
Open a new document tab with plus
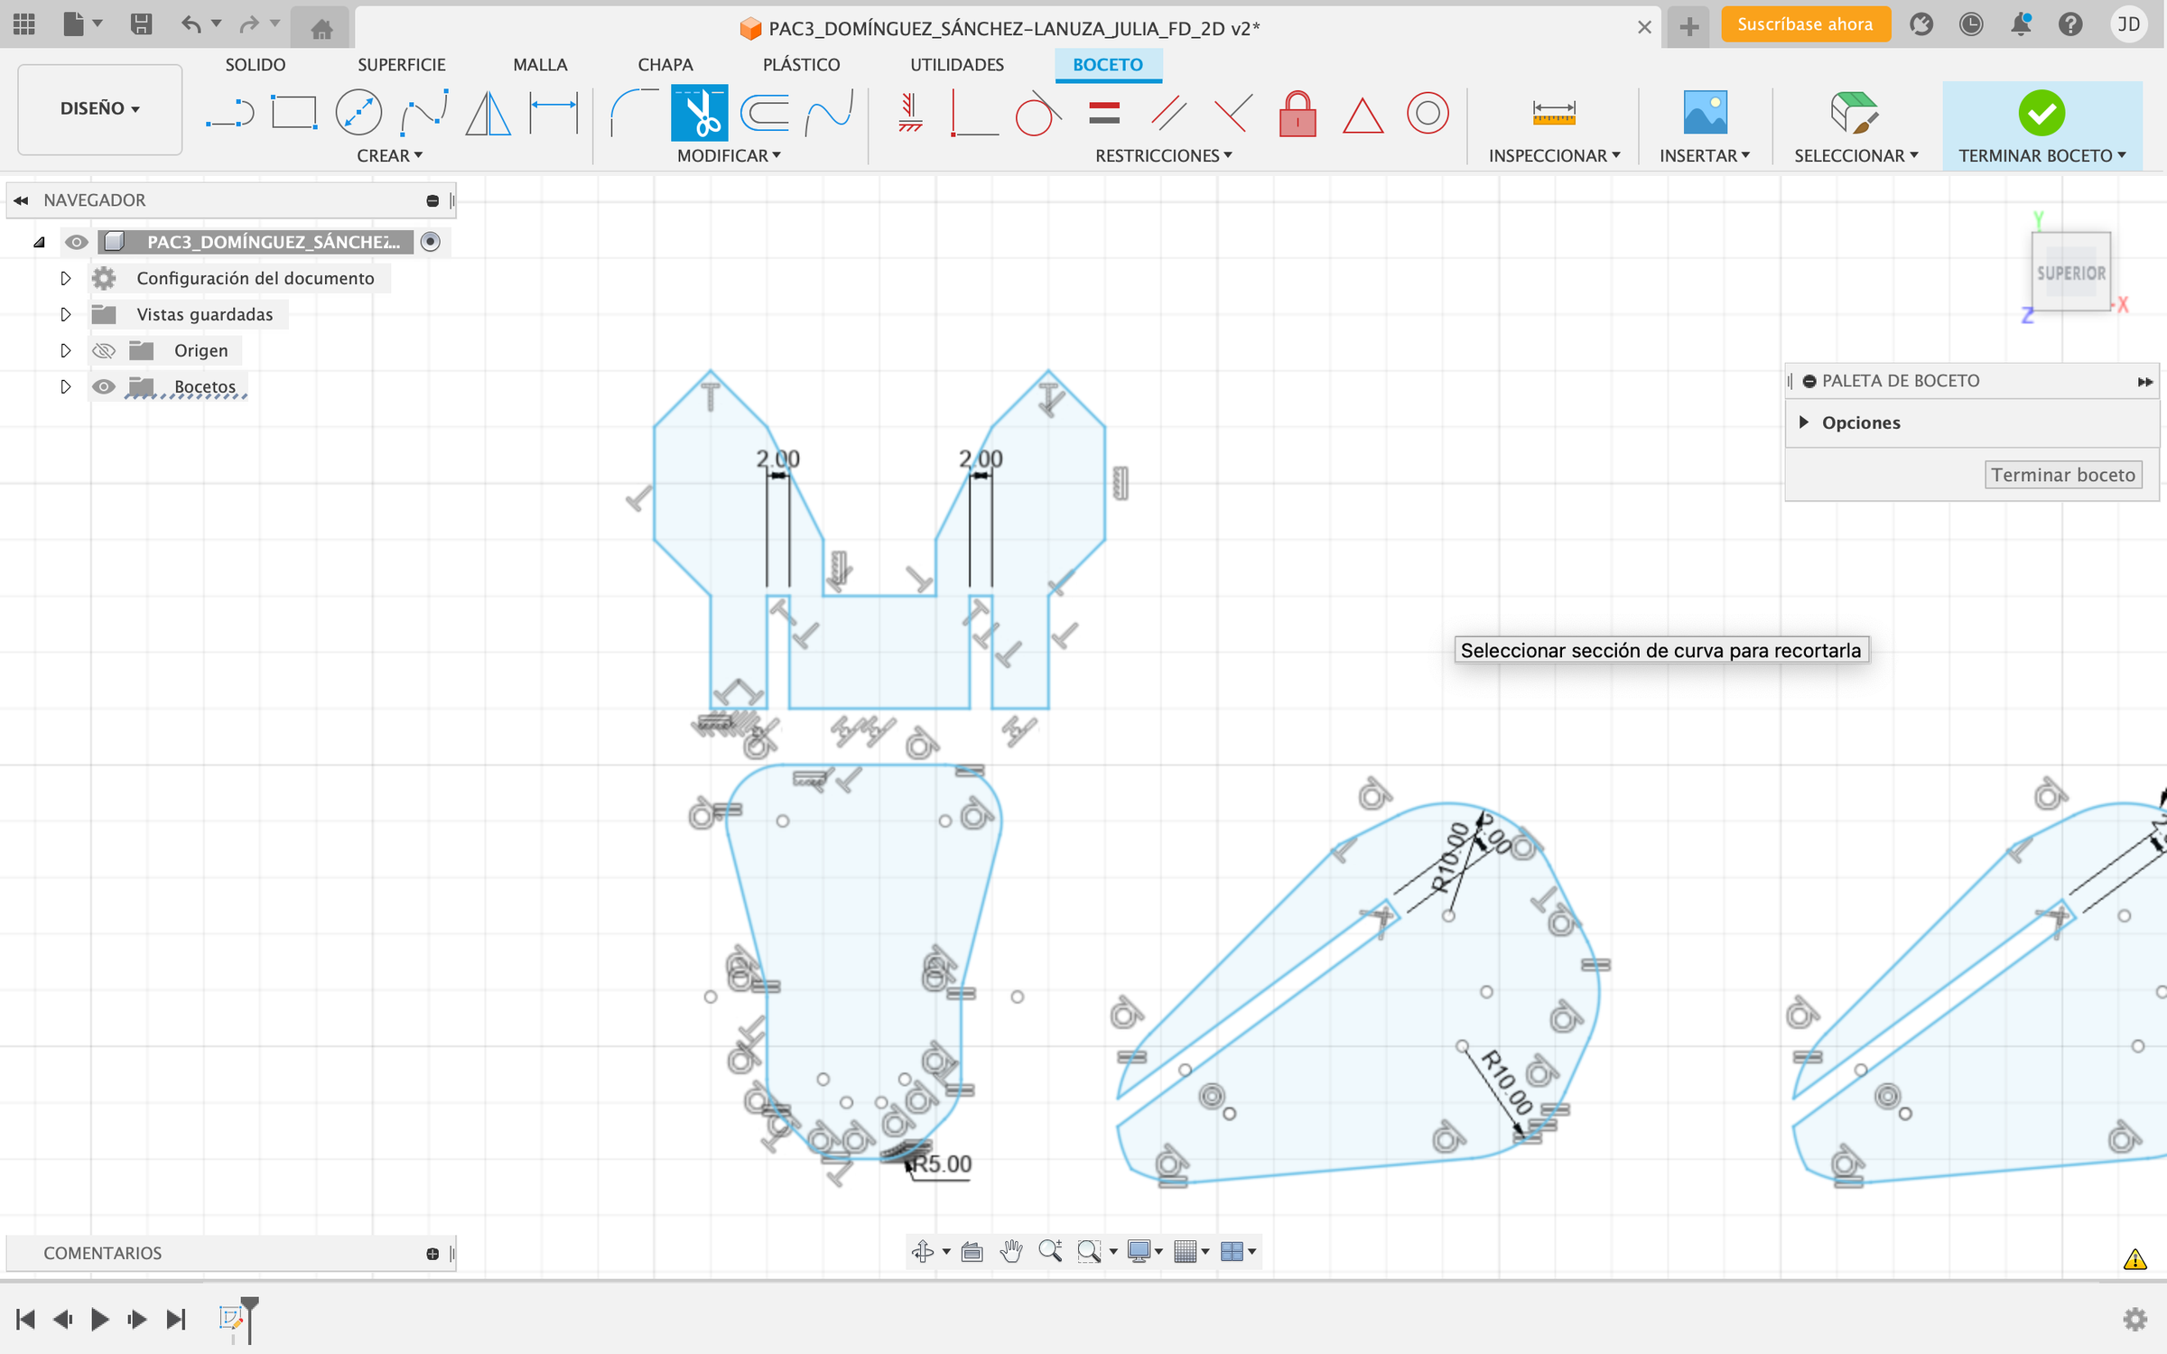coord(1689,27)
